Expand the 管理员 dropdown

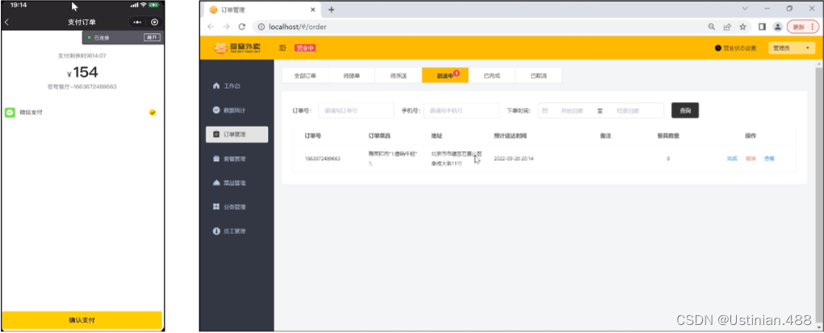tap(792, 48)
